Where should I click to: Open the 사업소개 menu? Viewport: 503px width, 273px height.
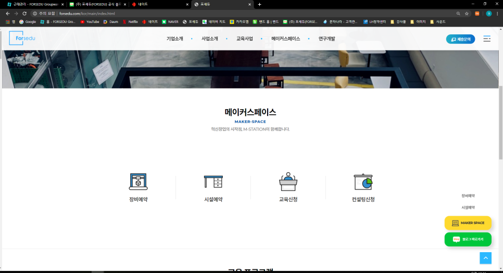[x=210, y=39]
